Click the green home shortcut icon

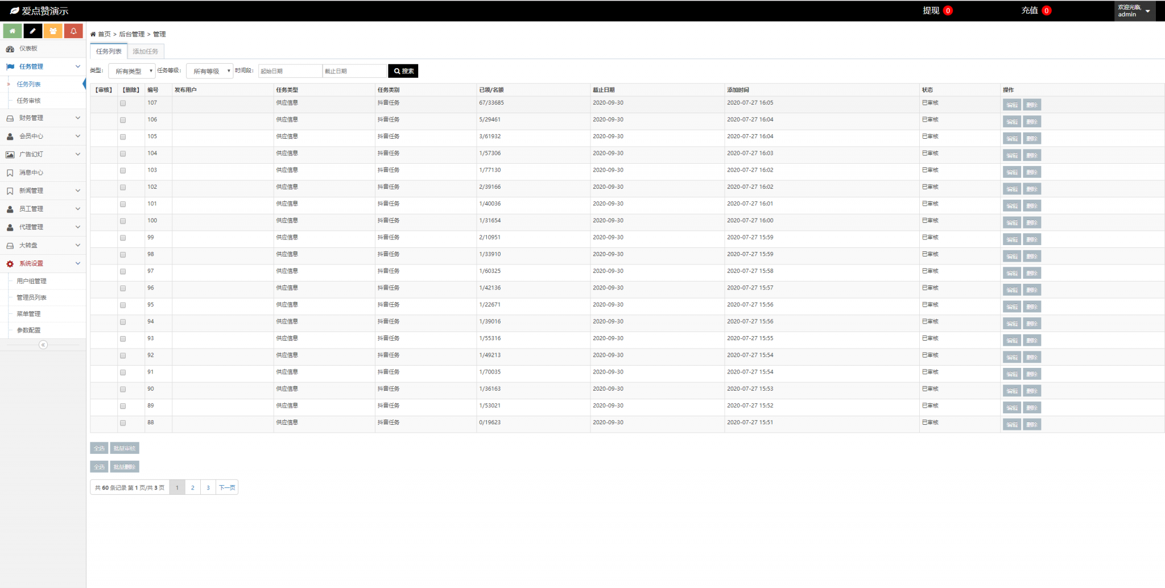click(x=13, y=31)
